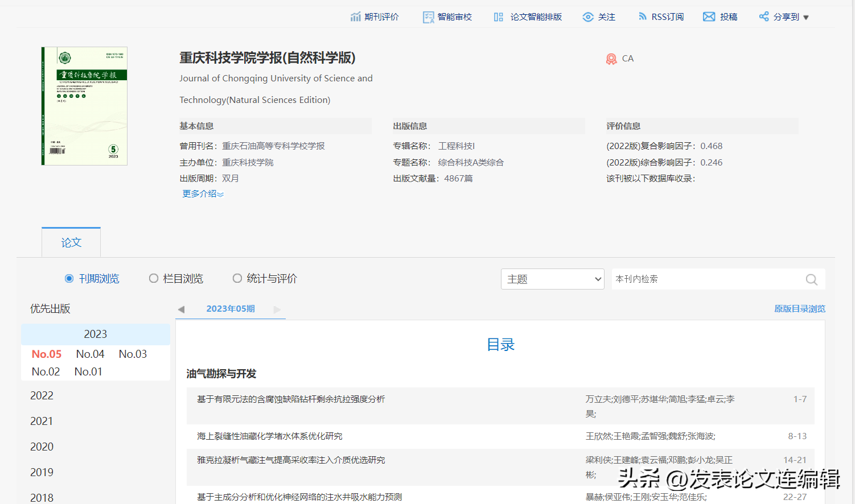Image resolution: width=855 pixels, height=504 pixels.
Task: Click the 油气勘探与开发 section heading
Action: click(x=221, y=374)
